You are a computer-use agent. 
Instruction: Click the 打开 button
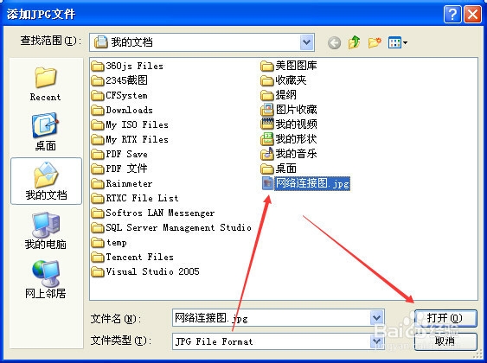point(445,318)
